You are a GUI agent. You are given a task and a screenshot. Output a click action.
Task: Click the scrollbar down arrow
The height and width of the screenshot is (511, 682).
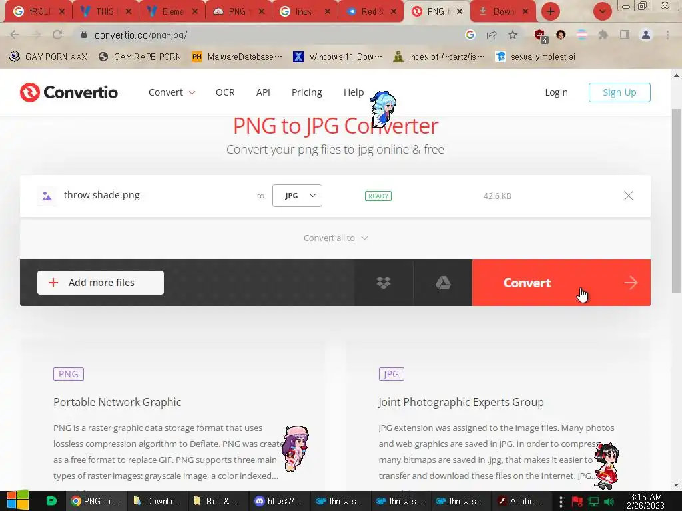pyautogui.click(x=676, y=485)
